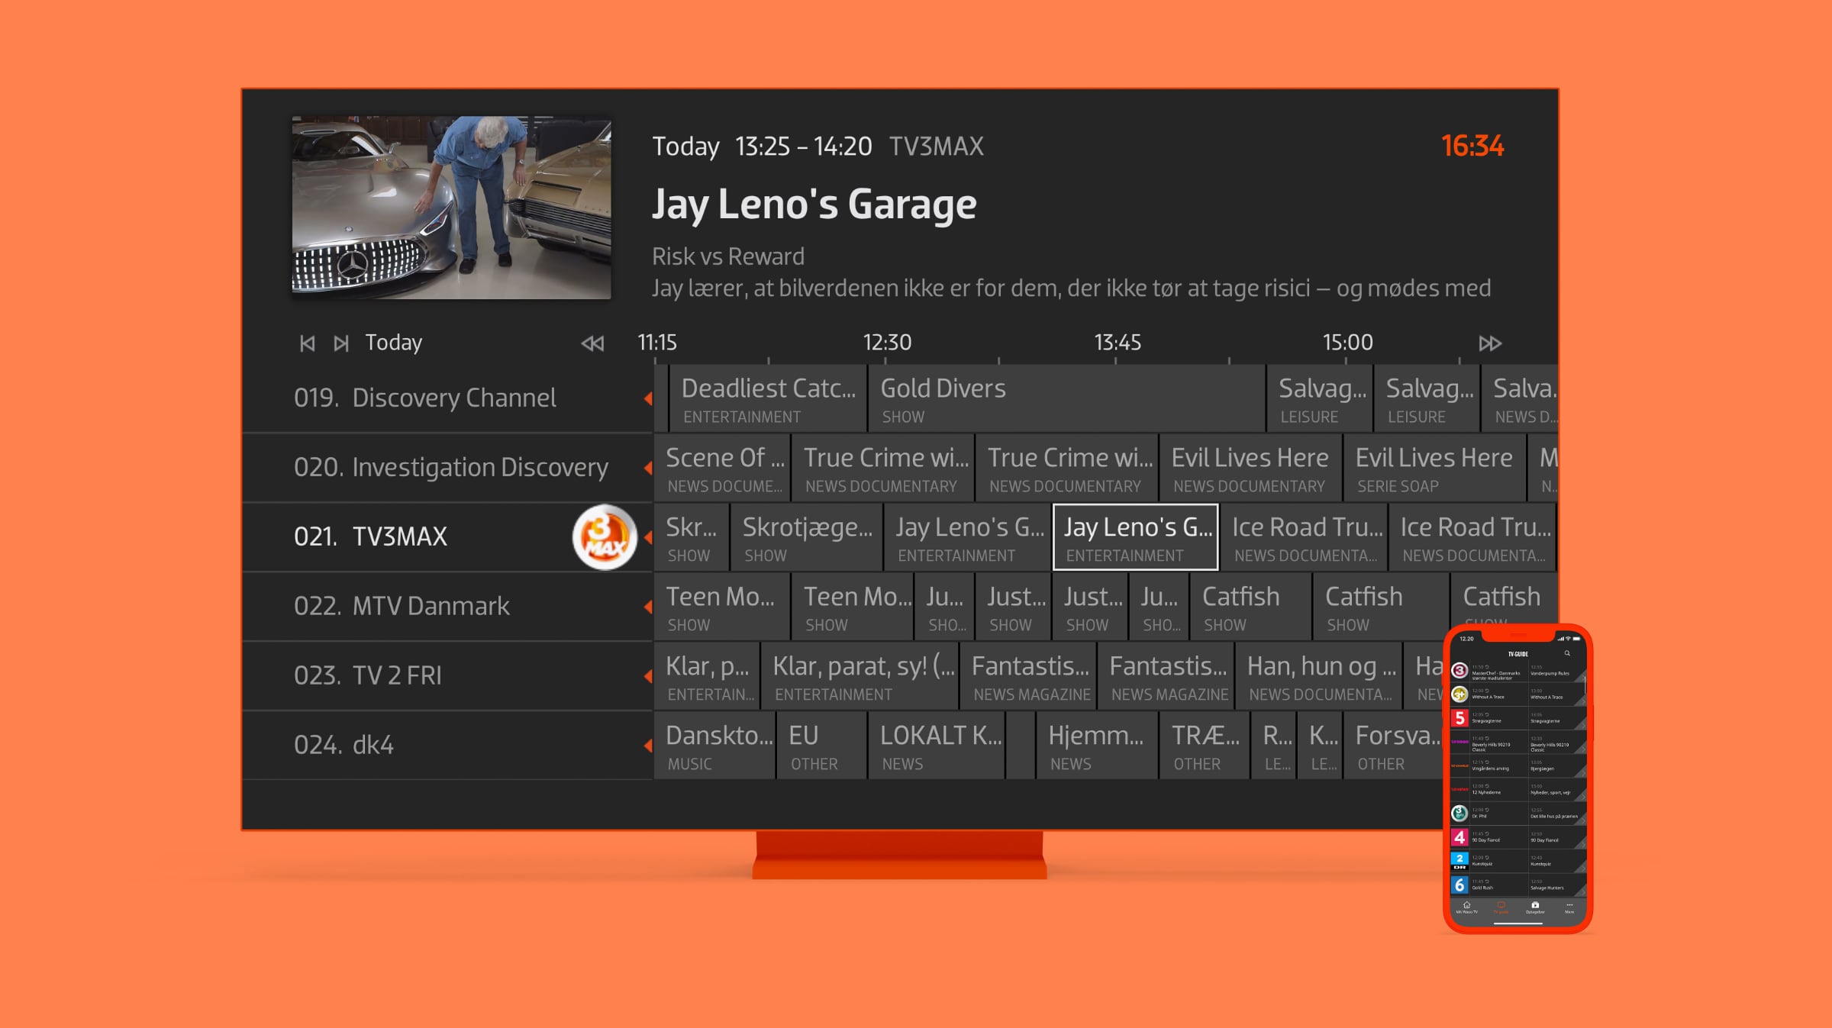Tap Dr. Phil listing on phone guide

point(1498,814)
